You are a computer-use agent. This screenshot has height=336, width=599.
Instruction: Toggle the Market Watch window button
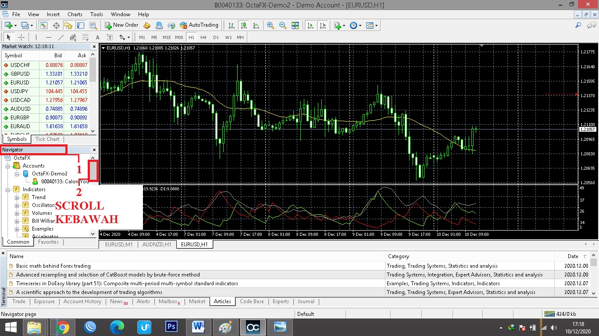coord(44,25)
